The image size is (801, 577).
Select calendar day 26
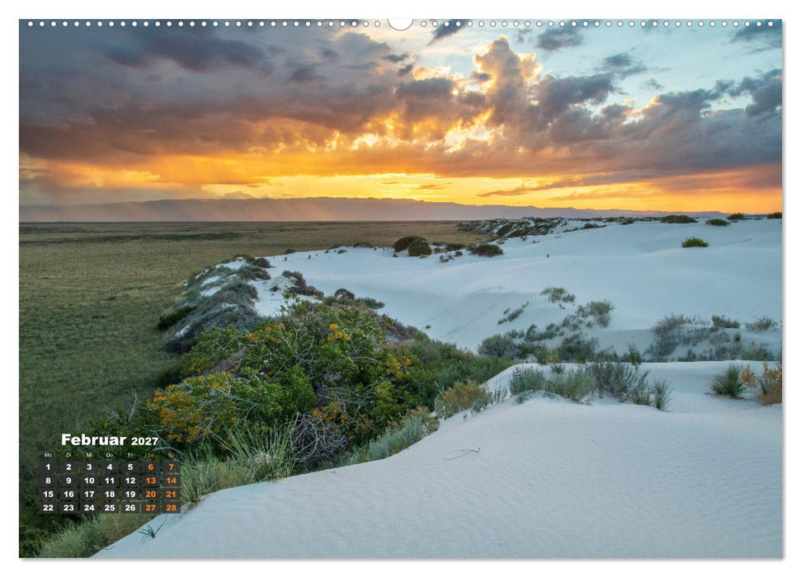tap(130, 508)
